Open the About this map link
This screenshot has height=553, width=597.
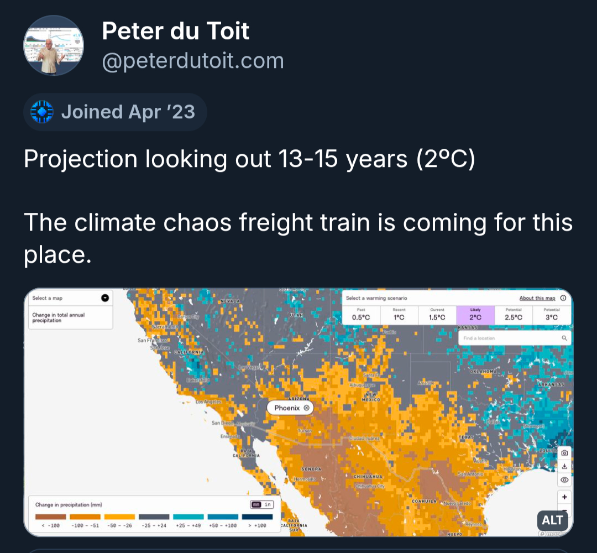537,298
